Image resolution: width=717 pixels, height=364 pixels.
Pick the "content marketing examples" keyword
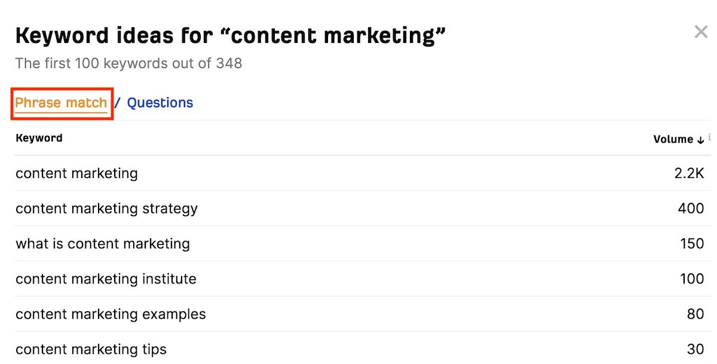111,314
